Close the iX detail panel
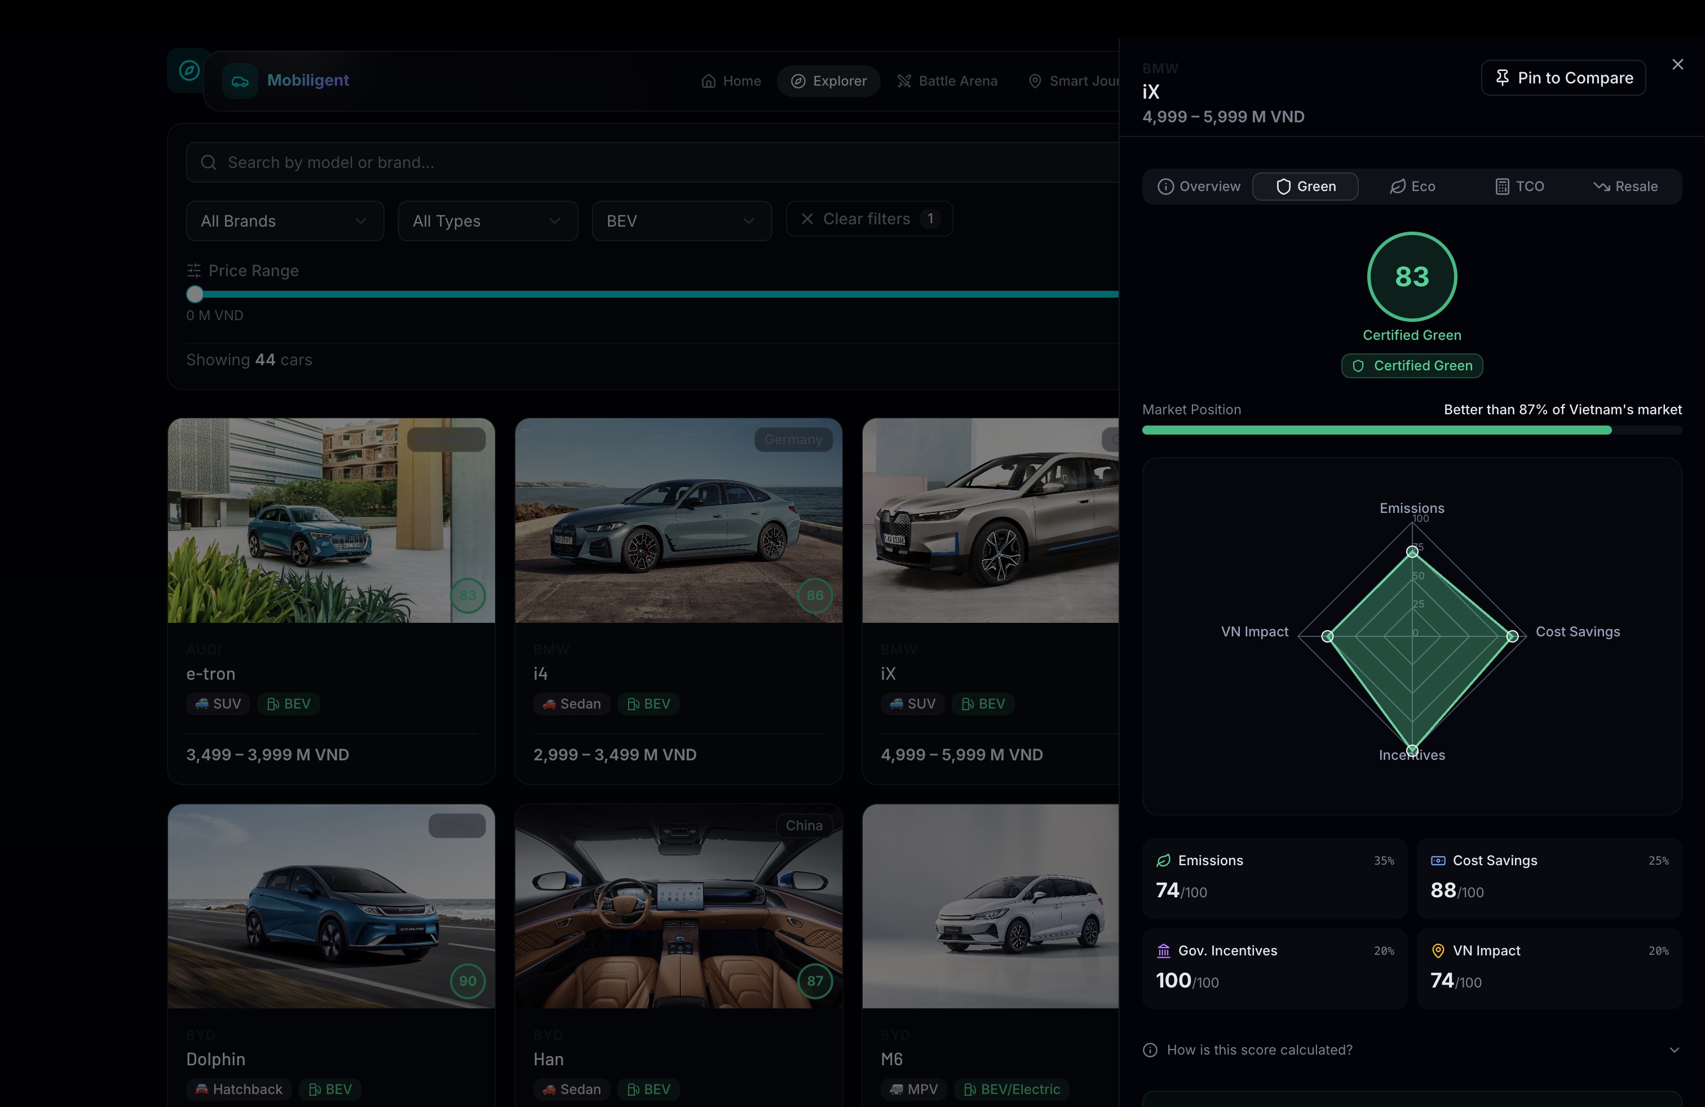The image size is (1705, 1107). pyautogui.click(x=1677, y=64)
